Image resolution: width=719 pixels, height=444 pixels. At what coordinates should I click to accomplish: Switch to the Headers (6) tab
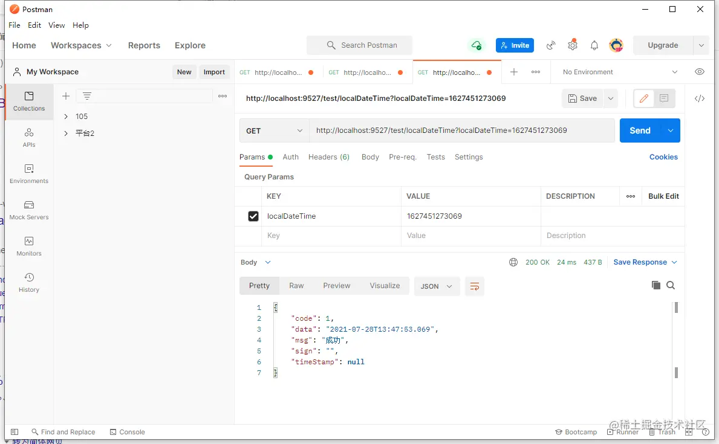[x=329, y=156]
